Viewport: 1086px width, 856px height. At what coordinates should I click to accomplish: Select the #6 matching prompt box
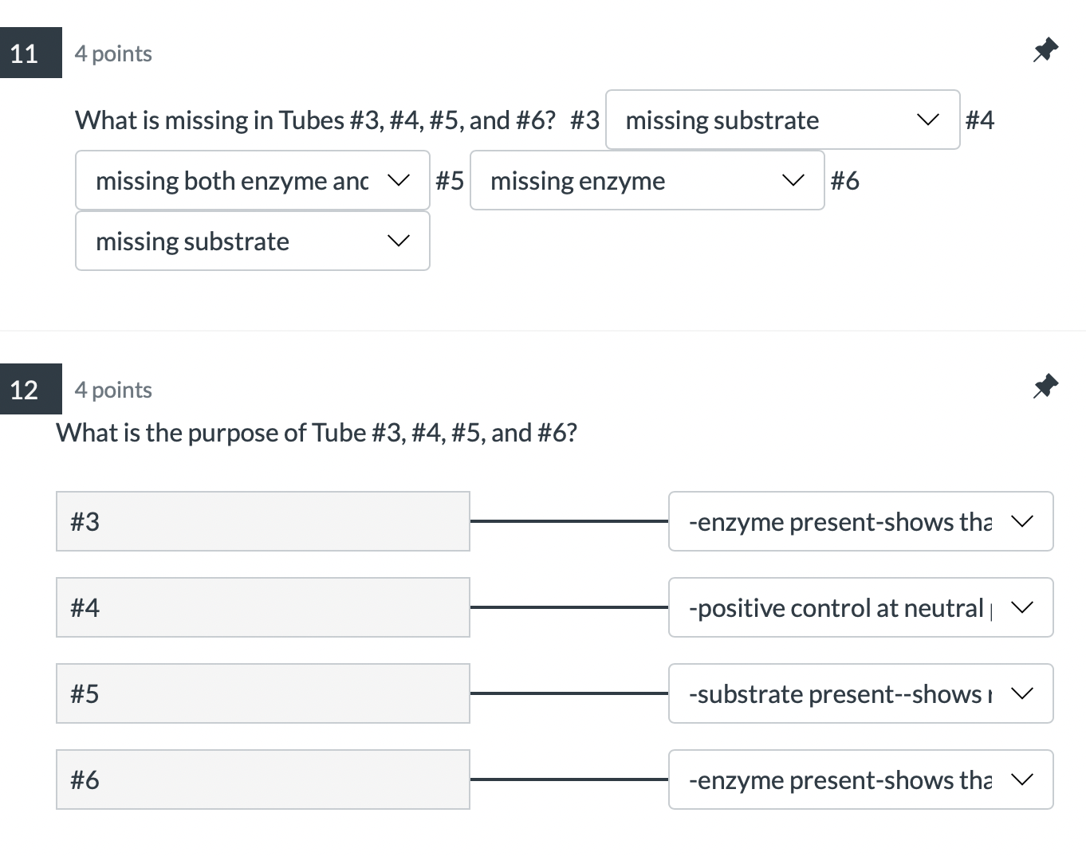point(263,779)
